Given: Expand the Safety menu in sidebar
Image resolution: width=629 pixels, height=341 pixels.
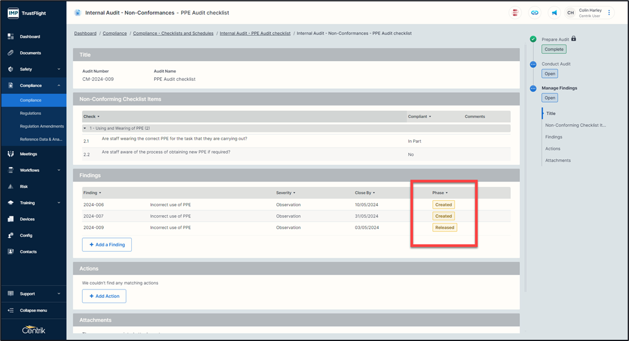Looking at the screenshot, I should (58, 70).
